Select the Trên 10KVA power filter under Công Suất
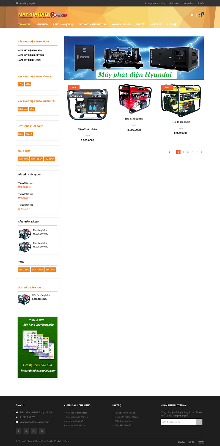 (50, 159)
